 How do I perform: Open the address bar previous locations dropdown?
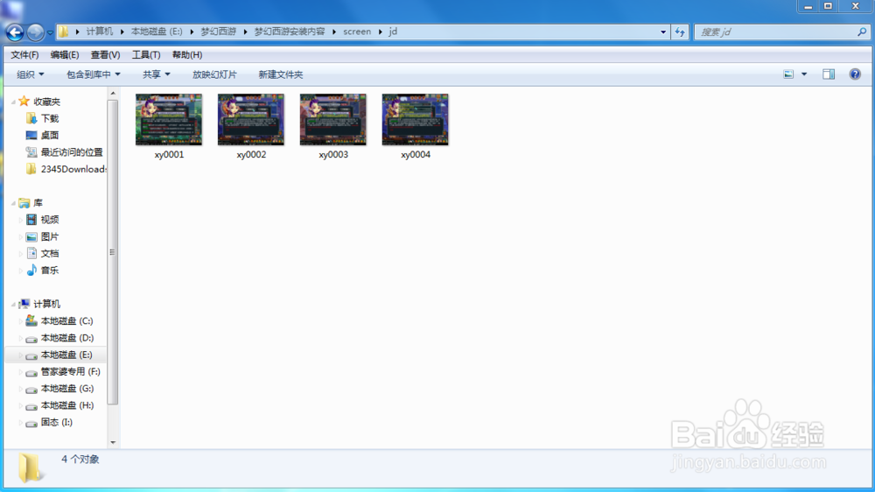pyautogui.click(x=663, y=32)
